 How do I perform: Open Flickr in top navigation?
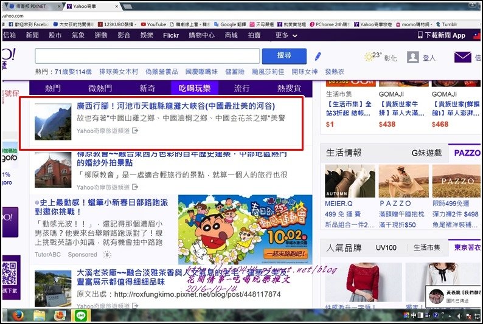pos(171,35)
